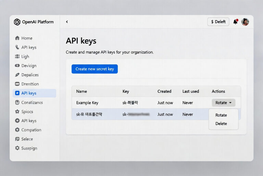Click the Devirign sidebar icon

[17, 65]
